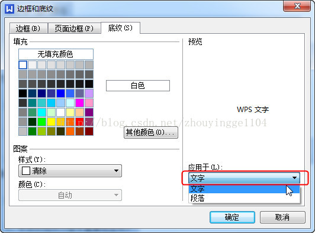The image size is (315, 233).
Task: Open the 样式(Y) pattern dropdown showing 清除
Action: [70, 171]
